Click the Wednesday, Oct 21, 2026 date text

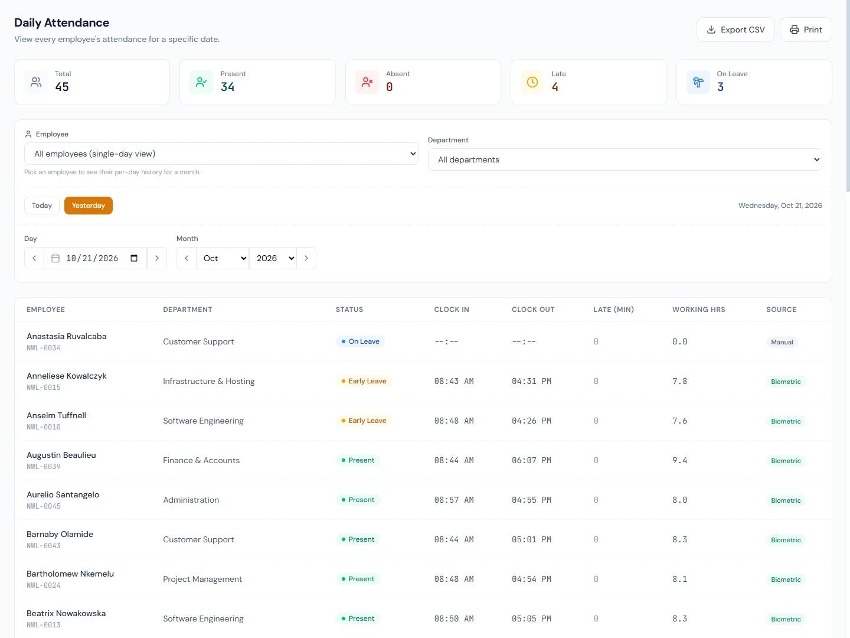780,206
